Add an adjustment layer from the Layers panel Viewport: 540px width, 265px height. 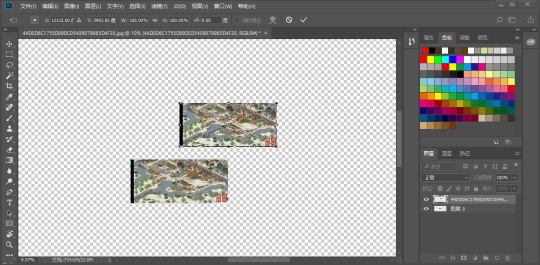(x=475, y=258)
